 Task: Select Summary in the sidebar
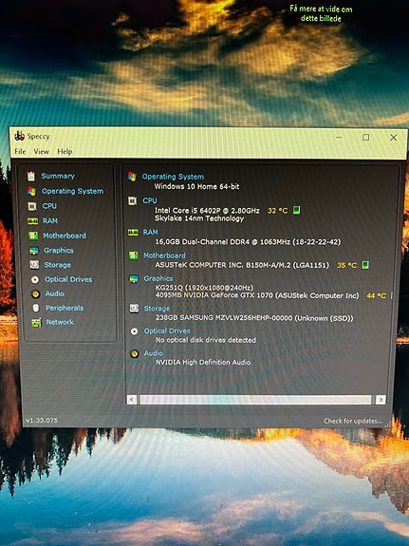coord(58,176)
